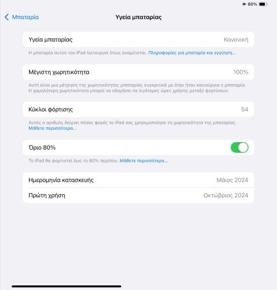
Task: Tap the 54 charge cycles value
Action: coord(245,110)
